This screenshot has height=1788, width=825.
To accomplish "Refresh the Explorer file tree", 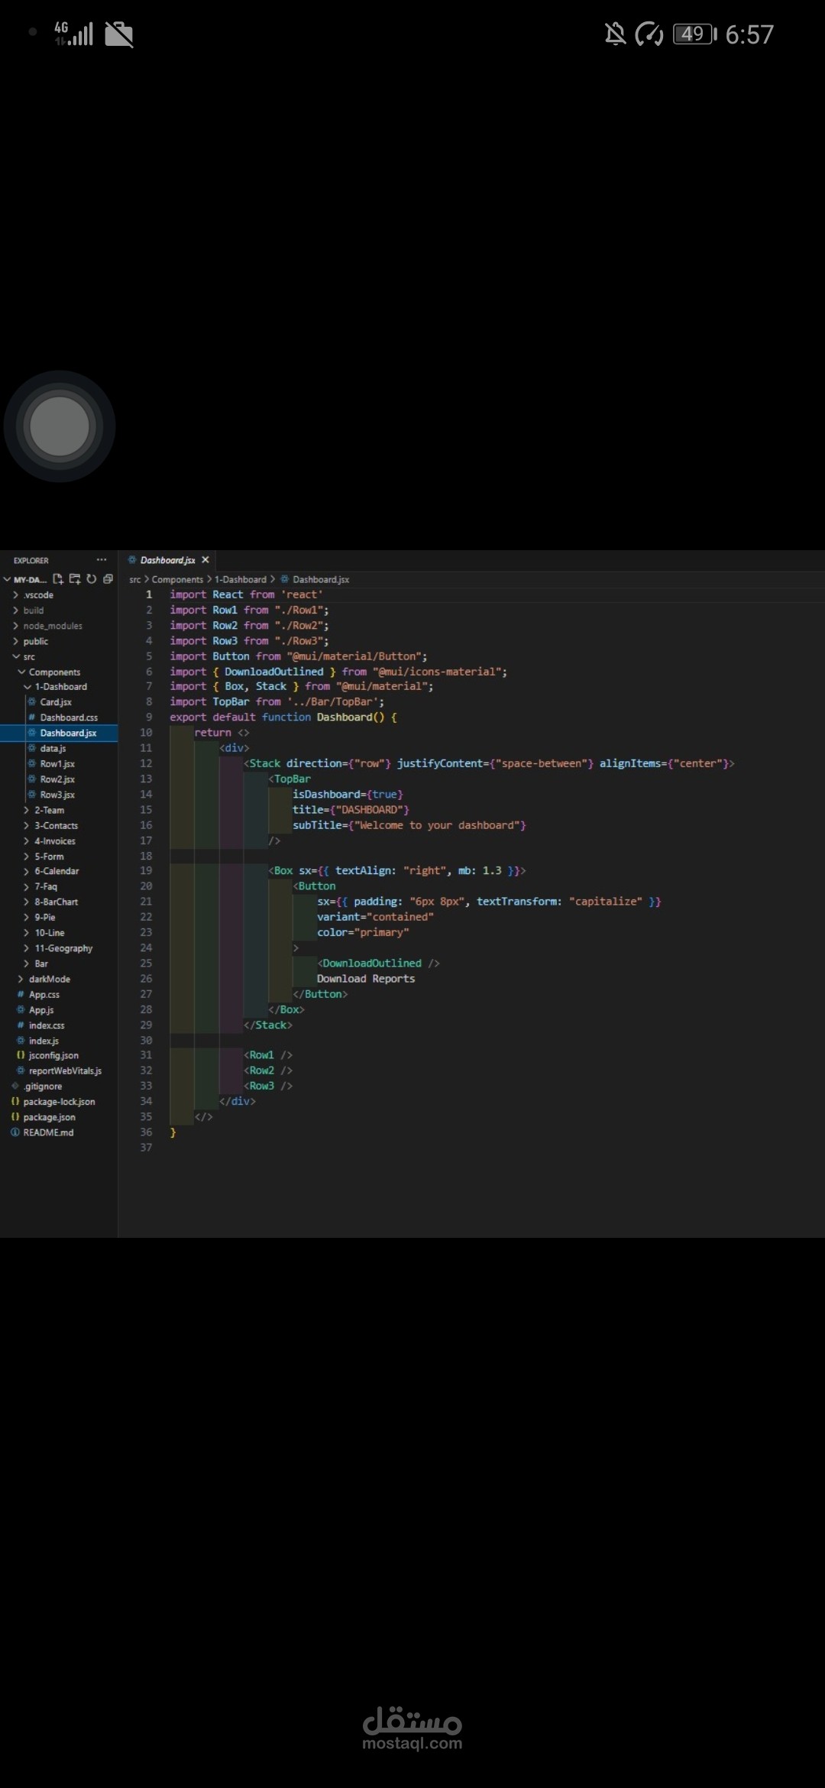I will coord(92,579).
